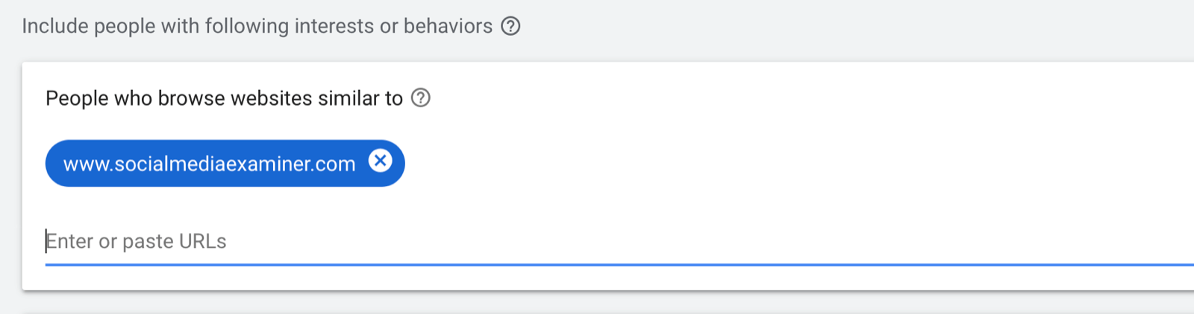This screenshot has height=314, width=1194.
Task: Delete socialmediaexaminer URL using circled X icon
Action: pyautogui.click(x=381, y=160)
